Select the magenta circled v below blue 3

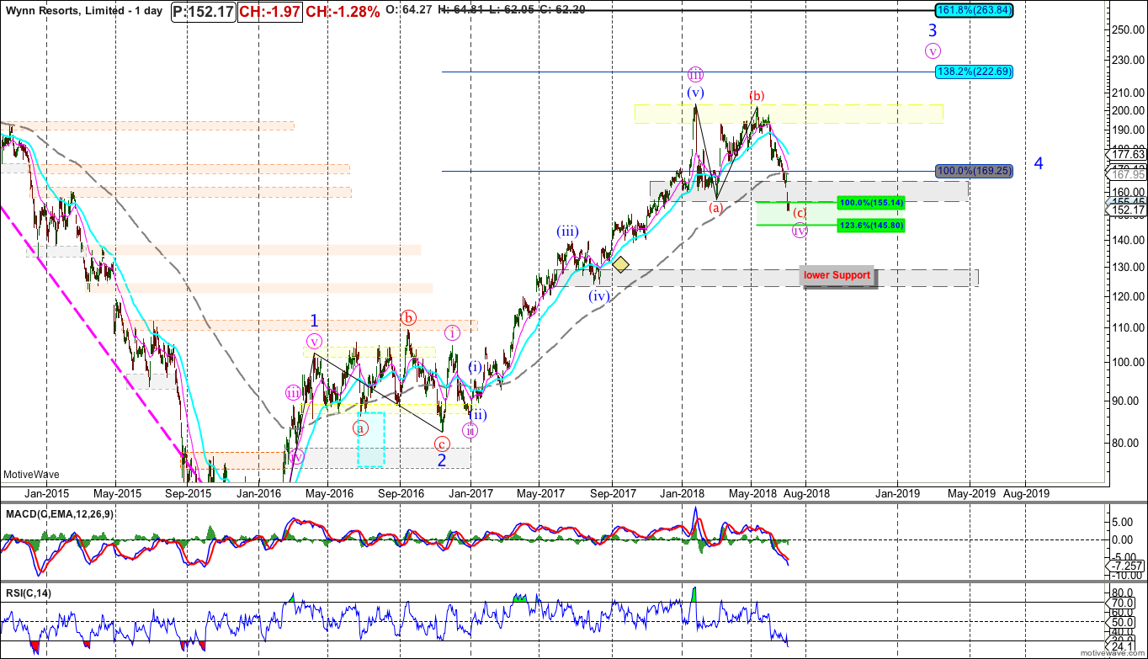tap(933, 50)
